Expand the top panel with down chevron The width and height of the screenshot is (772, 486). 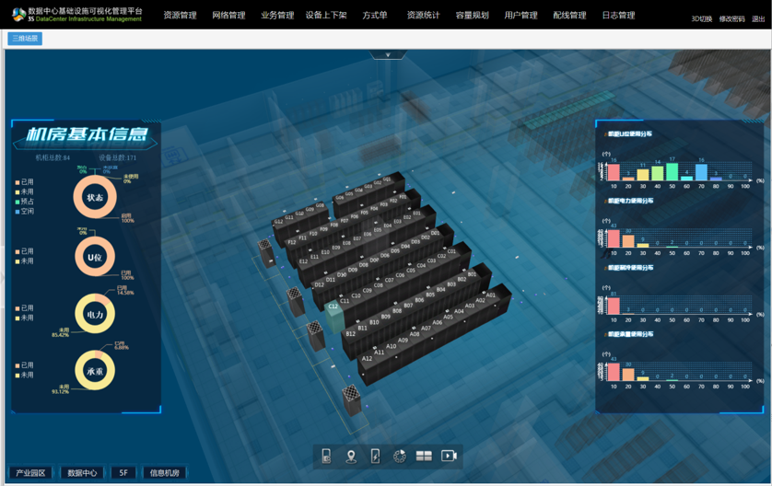coord(387,55)
